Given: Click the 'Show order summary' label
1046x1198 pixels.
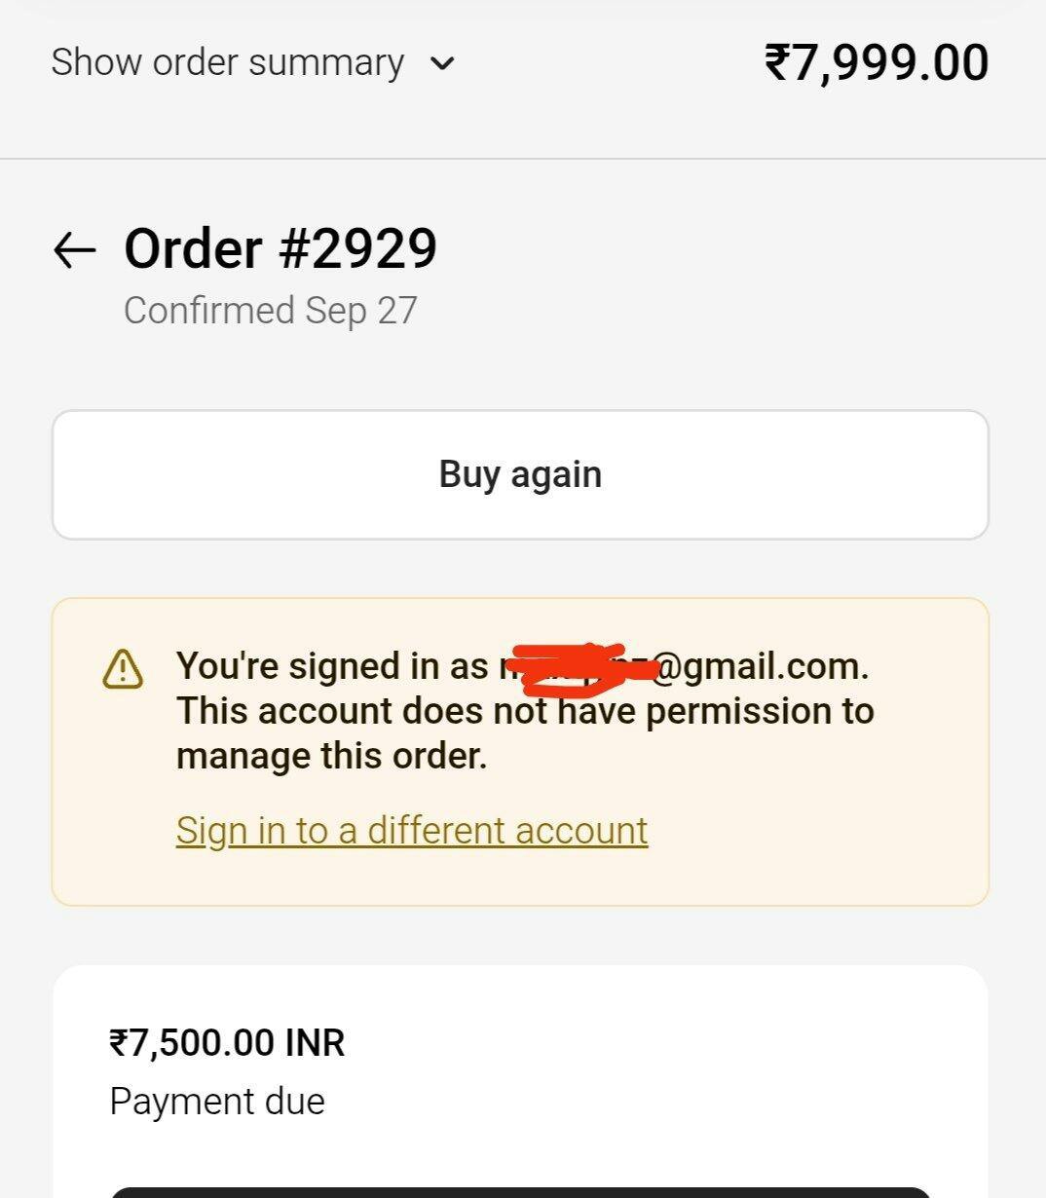Looking at the screenshot, I should tap(227, 62).
